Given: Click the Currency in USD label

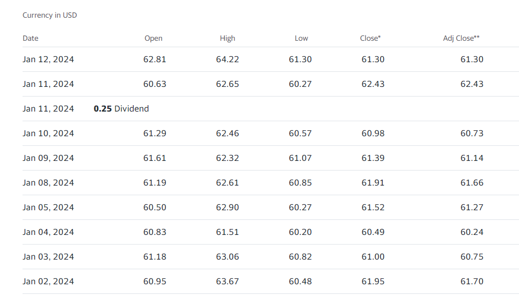Looking at the screenshot, I should click(50, 15).
